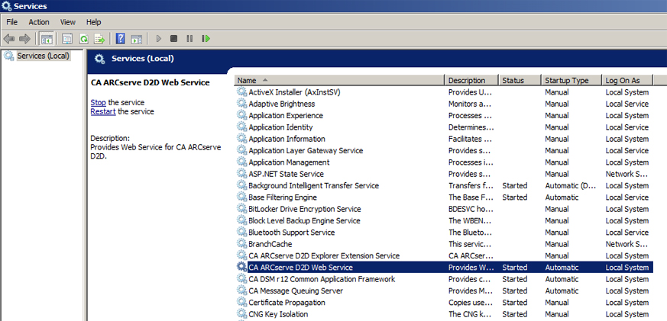Click Restart the service link
The image size is (667, 321).
point(103,111)
